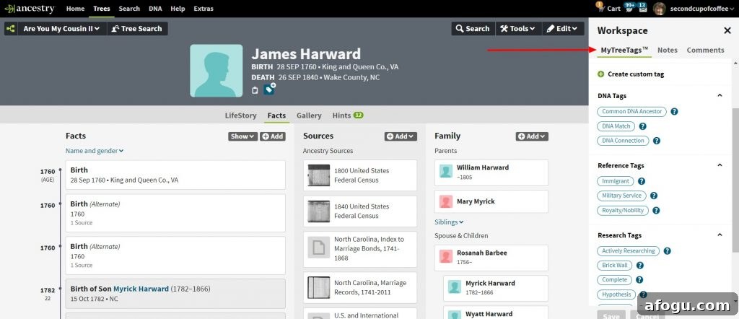
Task: Open Mary Myrick family card
Action: (x=491, y=201)
